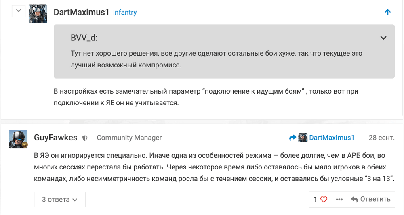Expand the 3 ответа replies dropdown
Image resolution: width=404 pixels, height=215 pixels.
[60, 200]
